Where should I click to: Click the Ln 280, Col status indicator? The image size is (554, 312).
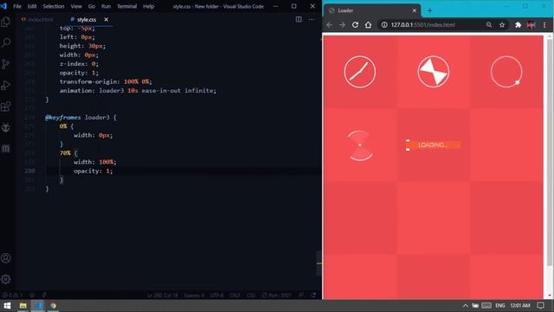(x=163, y=295)
